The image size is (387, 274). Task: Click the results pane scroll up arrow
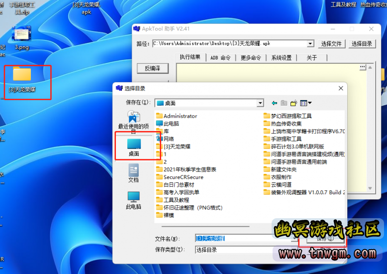(370, 68)
